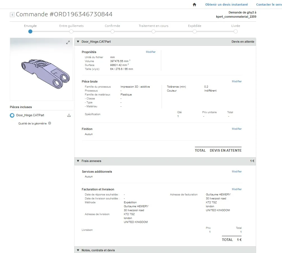The image size is (282, 253).
Task: Click the home icon in top navigation
Action: 194,4
